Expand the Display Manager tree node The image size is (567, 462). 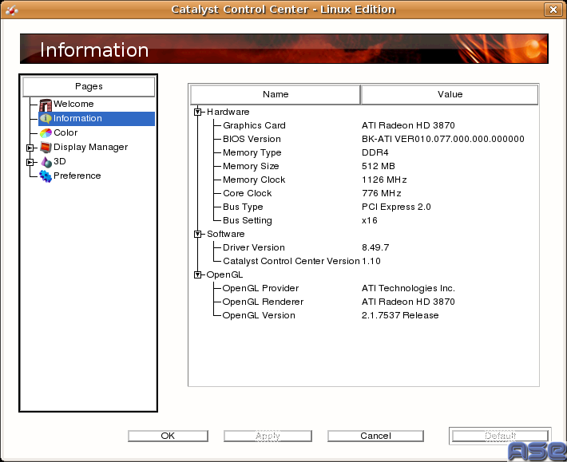(30, 148)
